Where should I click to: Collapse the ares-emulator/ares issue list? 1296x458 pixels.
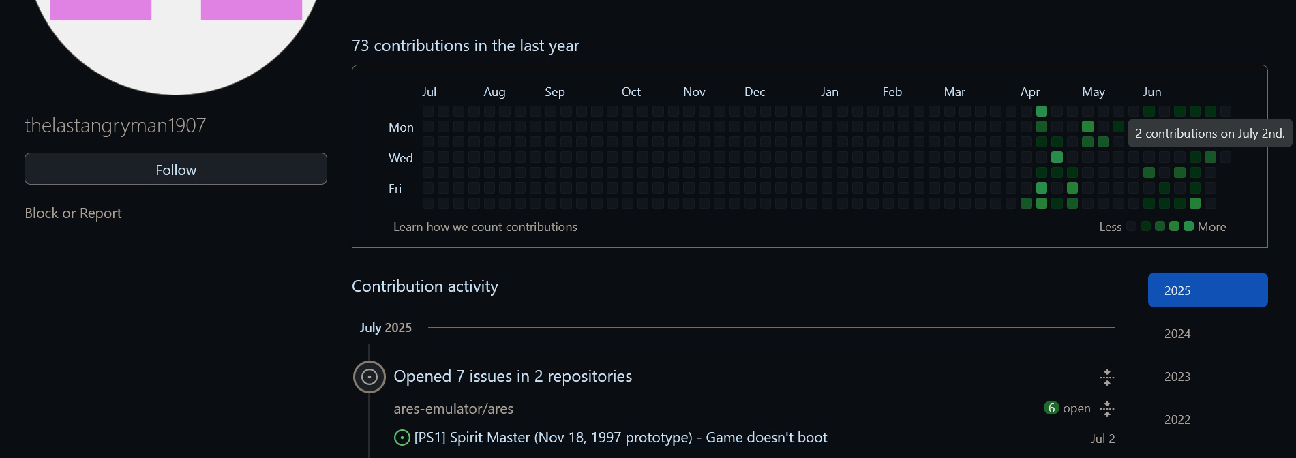pos(1107,409)
